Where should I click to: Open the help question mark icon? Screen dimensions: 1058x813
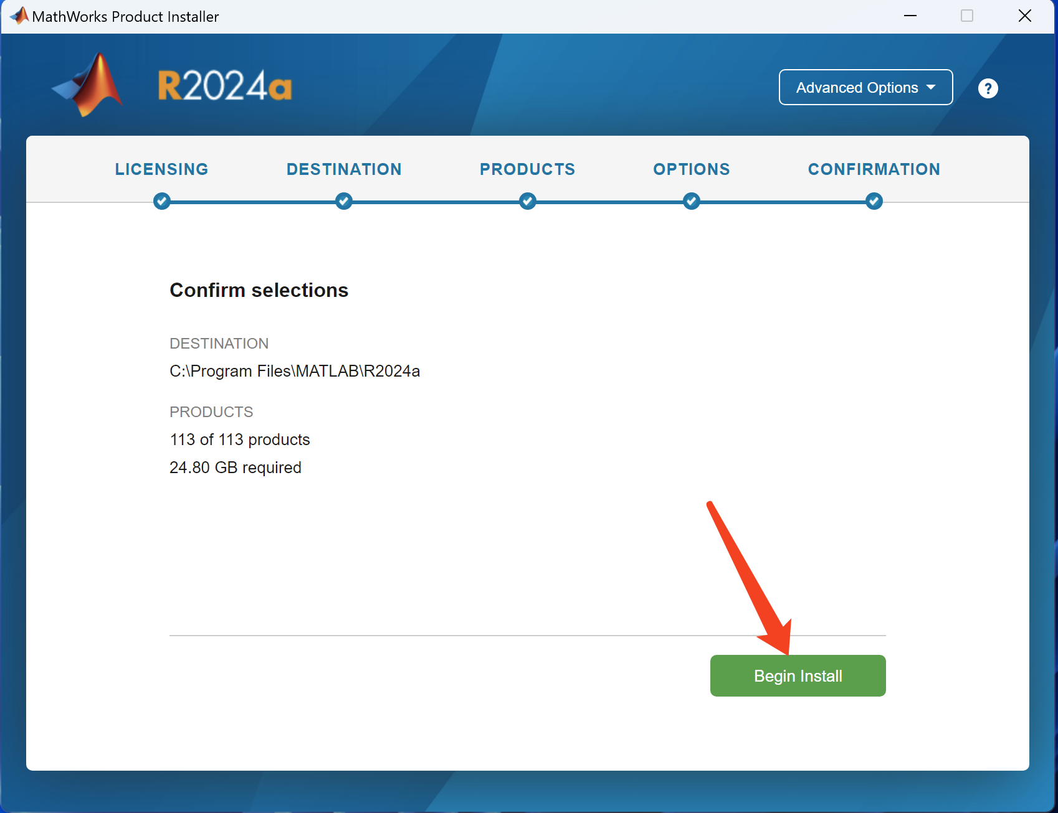988,88
